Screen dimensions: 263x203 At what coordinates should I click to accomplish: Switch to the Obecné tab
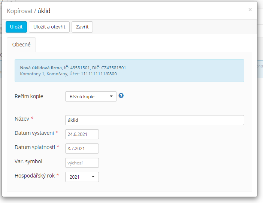coord(21,45)
